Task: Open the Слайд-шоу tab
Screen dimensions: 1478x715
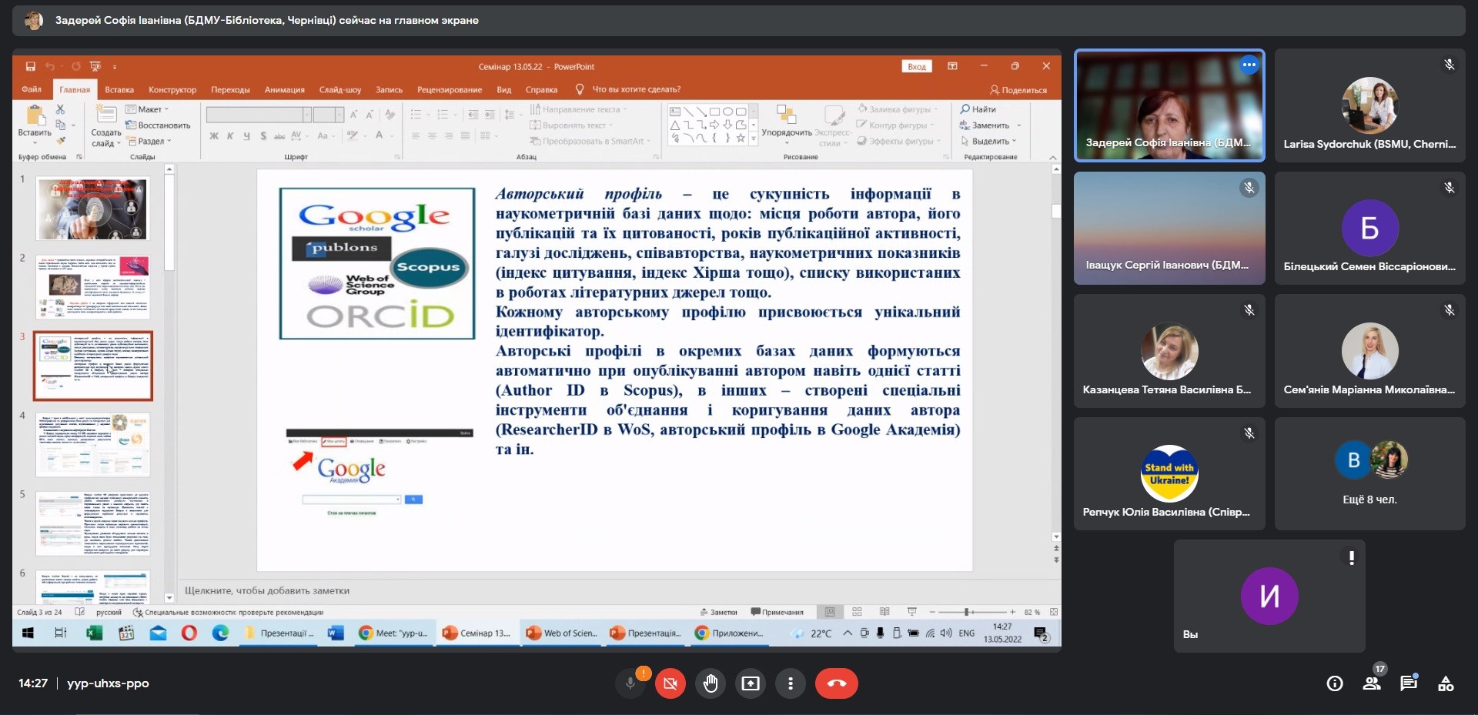Action: [x=340, y=89]
